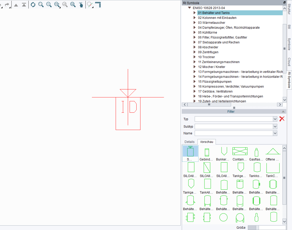
Task: Open the Struktur side tab
Action: [x=289, y=9]
